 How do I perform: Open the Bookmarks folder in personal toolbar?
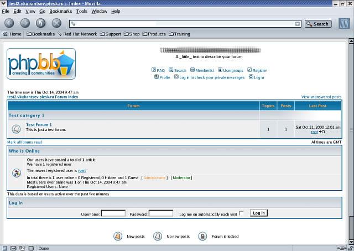coord(40,34)
